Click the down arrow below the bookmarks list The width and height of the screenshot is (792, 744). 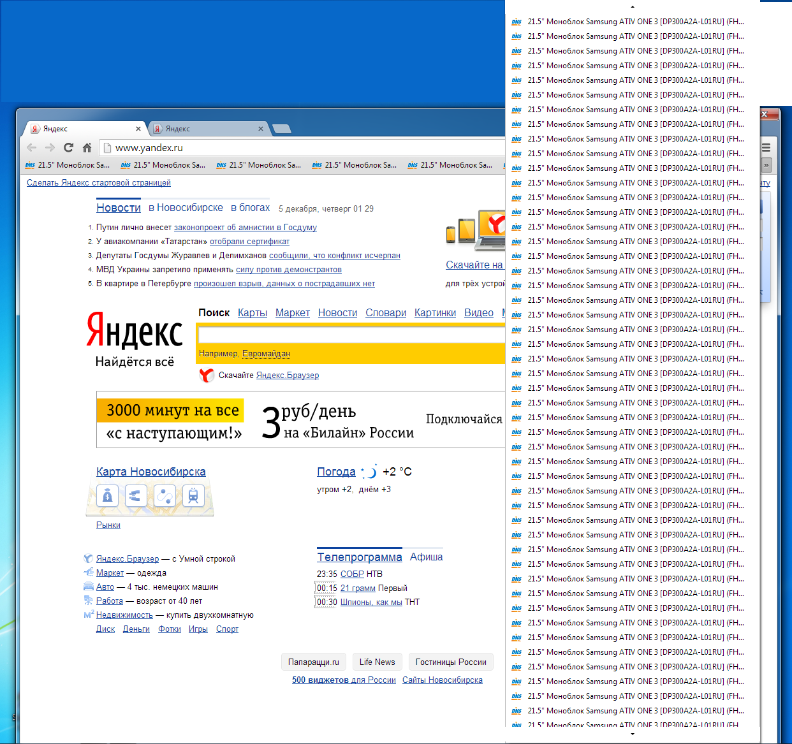point(633,734)
